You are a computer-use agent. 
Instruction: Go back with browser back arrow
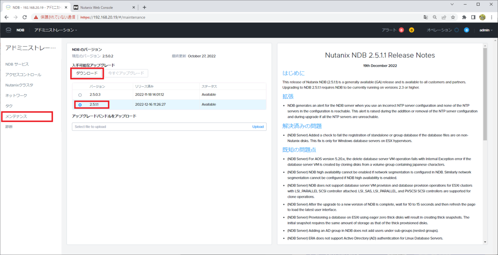click(6, 17)
